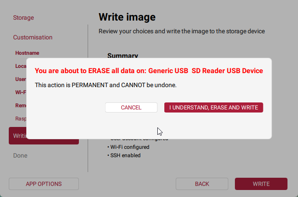Click the Done step in the sidebar
298x197 pixels.
(x=20, y=155)
